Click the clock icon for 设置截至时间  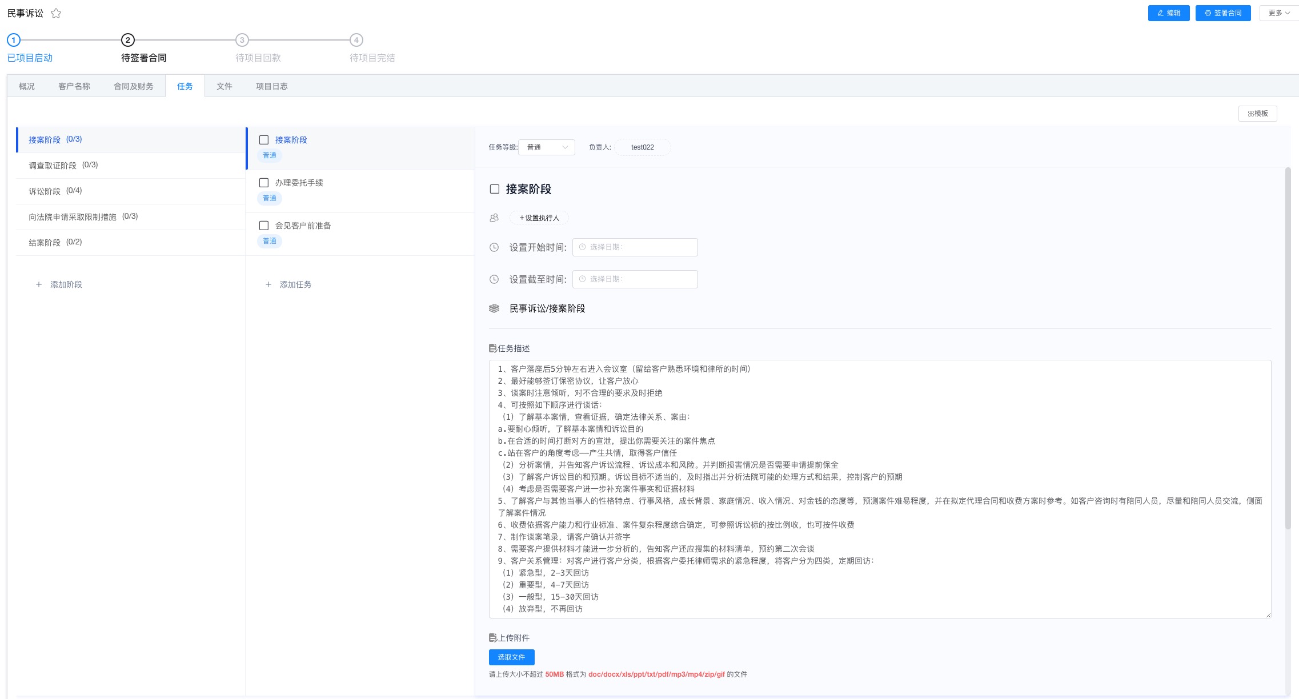point(494,279)
